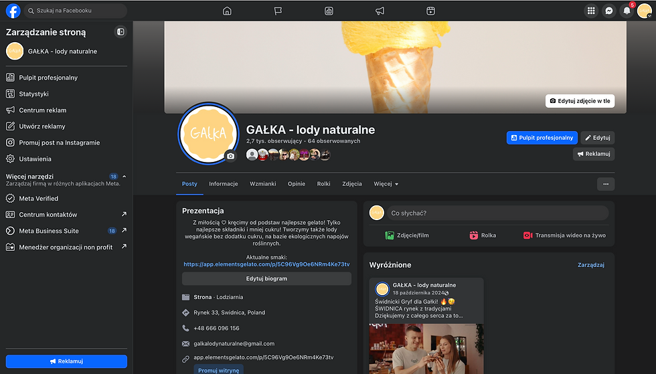The width and height of the screenshot is (656, 374).
Task: Open the Messenger icon
Action: 608,11
